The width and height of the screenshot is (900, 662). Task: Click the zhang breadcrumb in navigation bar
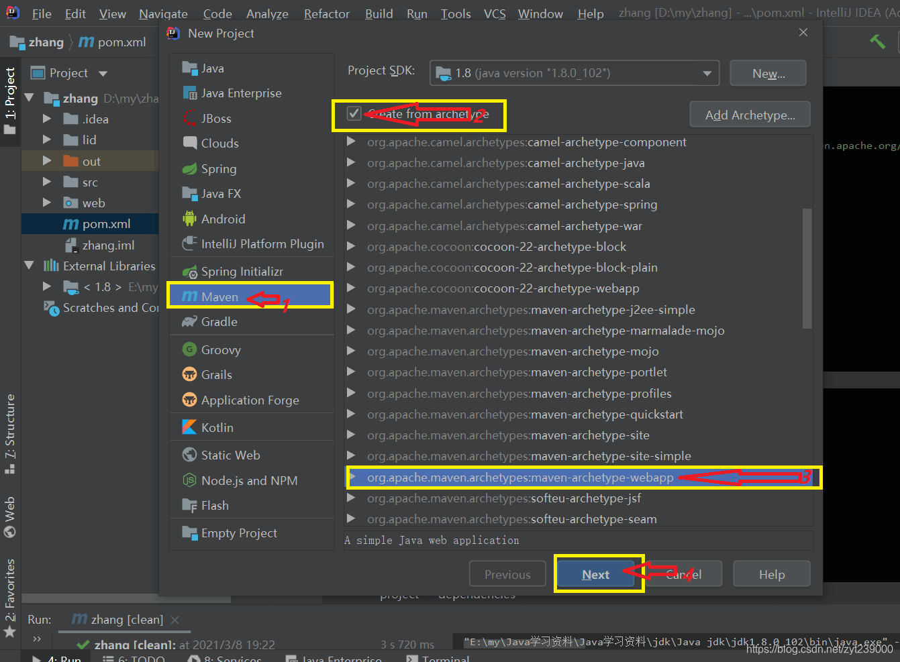click(38, 42)
